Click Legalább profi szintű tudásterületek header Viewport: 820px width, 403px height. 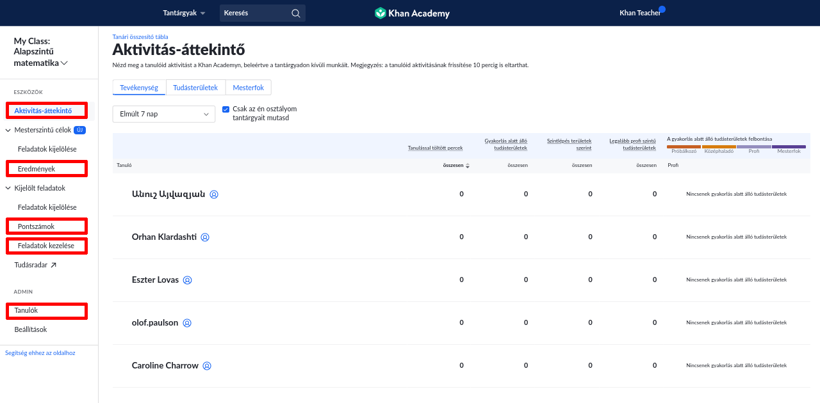(632, 144)
